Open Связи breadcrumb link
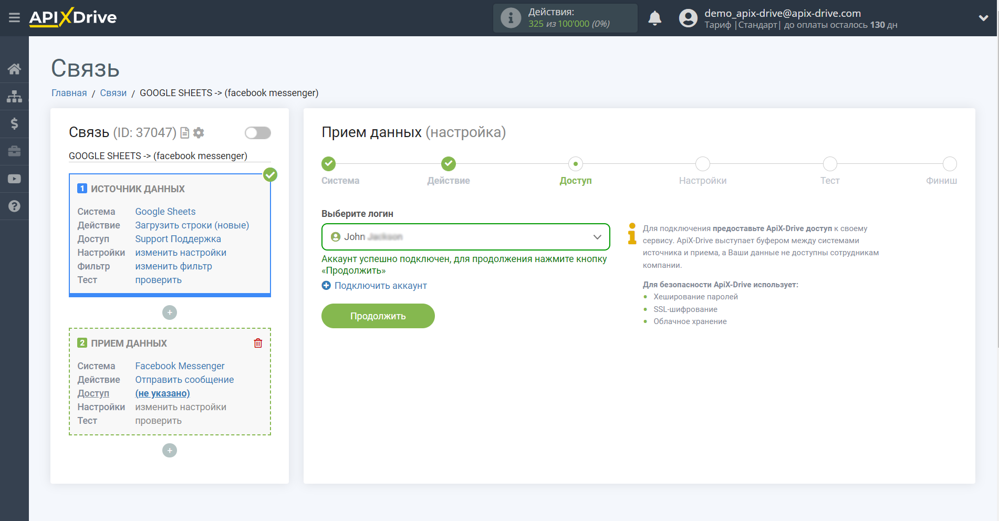 [x=113, y=93]
